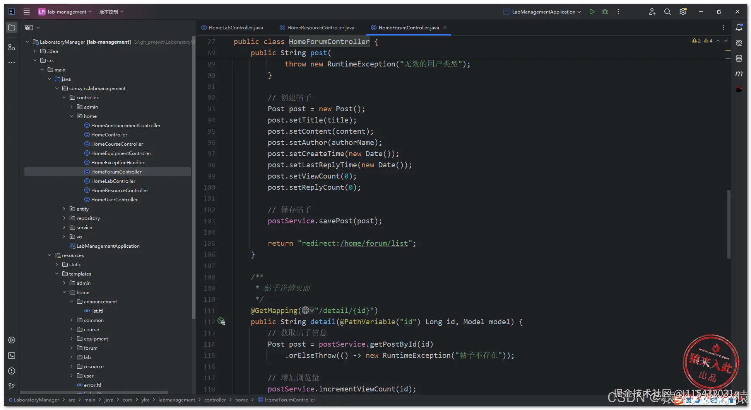
Task: Show more tool windows ellipsis
Action: (12, 63)
